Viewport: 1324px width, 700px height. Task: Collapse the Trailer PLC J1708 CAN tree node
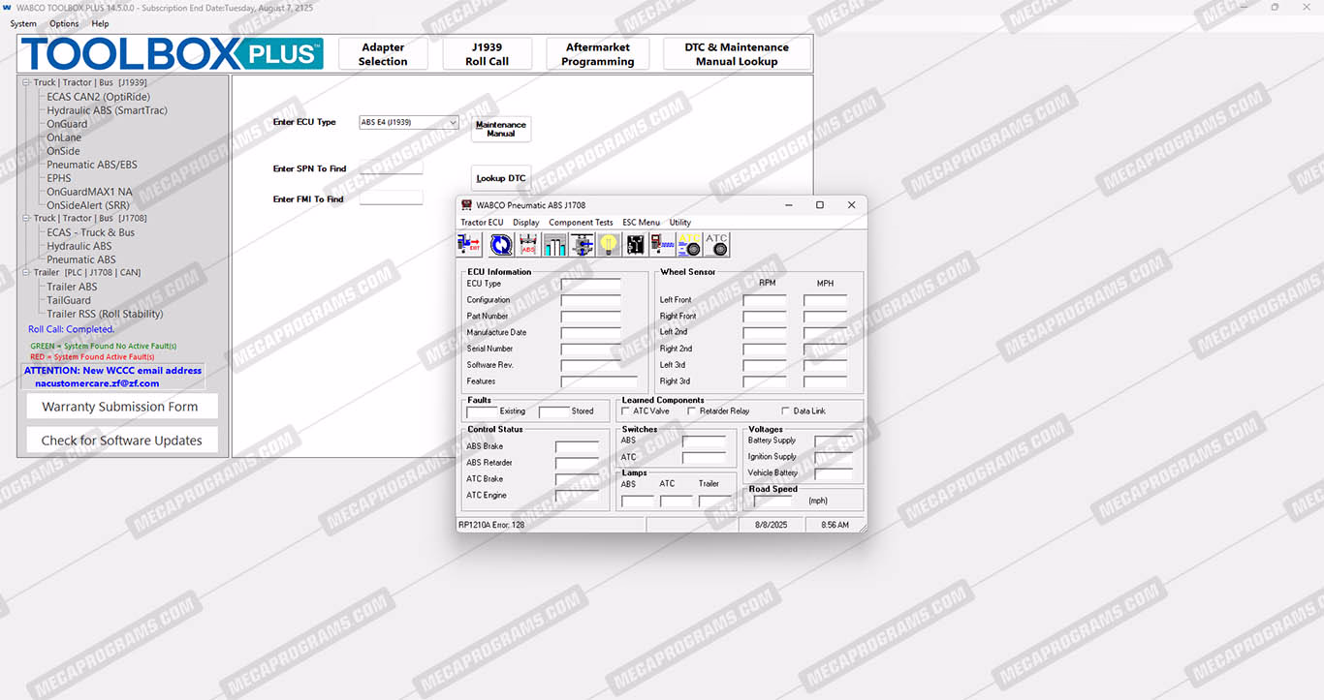click(x=26, y=272)
